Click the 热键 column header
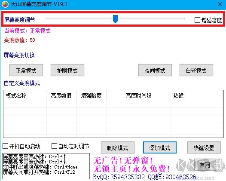 tap(197, 95)
